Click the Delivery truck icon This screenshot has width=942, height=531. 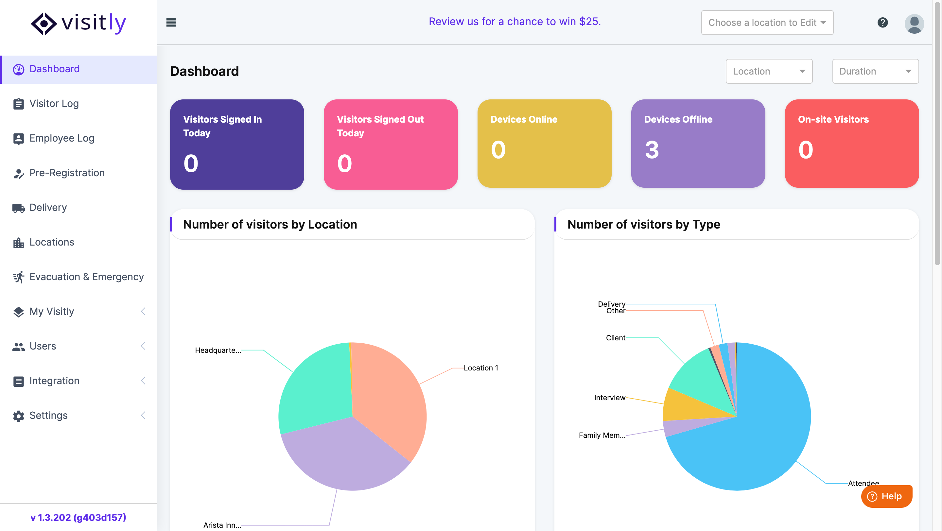18,208
